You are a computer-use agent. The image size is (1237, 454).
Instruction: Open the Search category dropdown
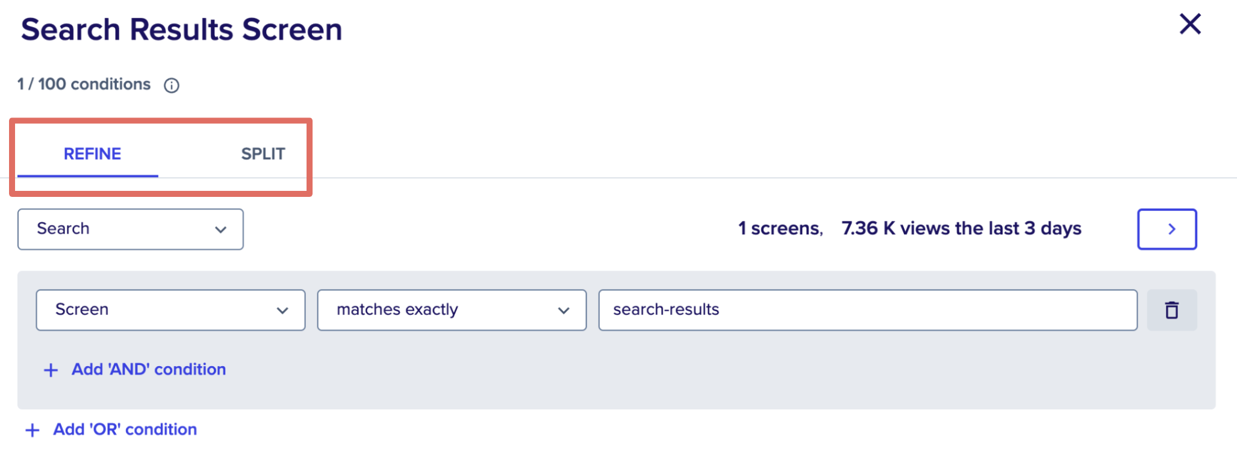pos(129,229)
